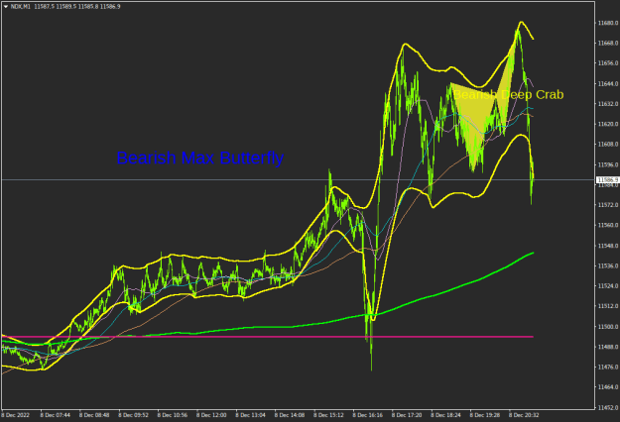Screen dimensions: 620x422
Task: Click the 11512.0 price axis label
Action: 608,306
